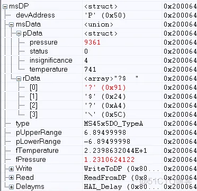
Task: Select rData element [1]
Action: coord(33,97)
